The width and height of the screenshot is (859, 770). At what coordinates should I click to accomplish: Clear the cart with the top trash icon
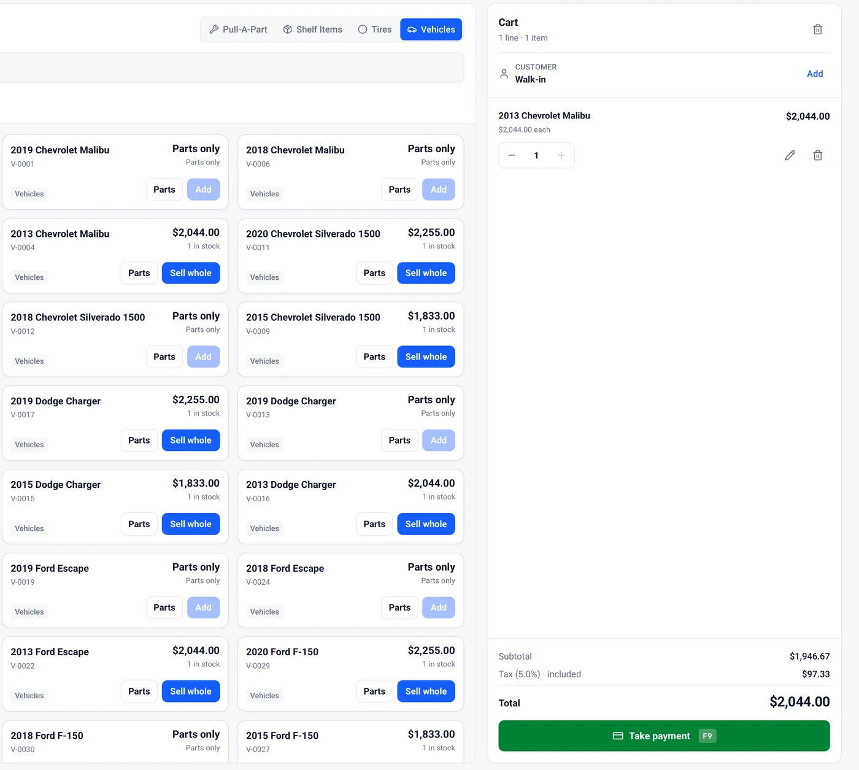[x=817, y=29]
